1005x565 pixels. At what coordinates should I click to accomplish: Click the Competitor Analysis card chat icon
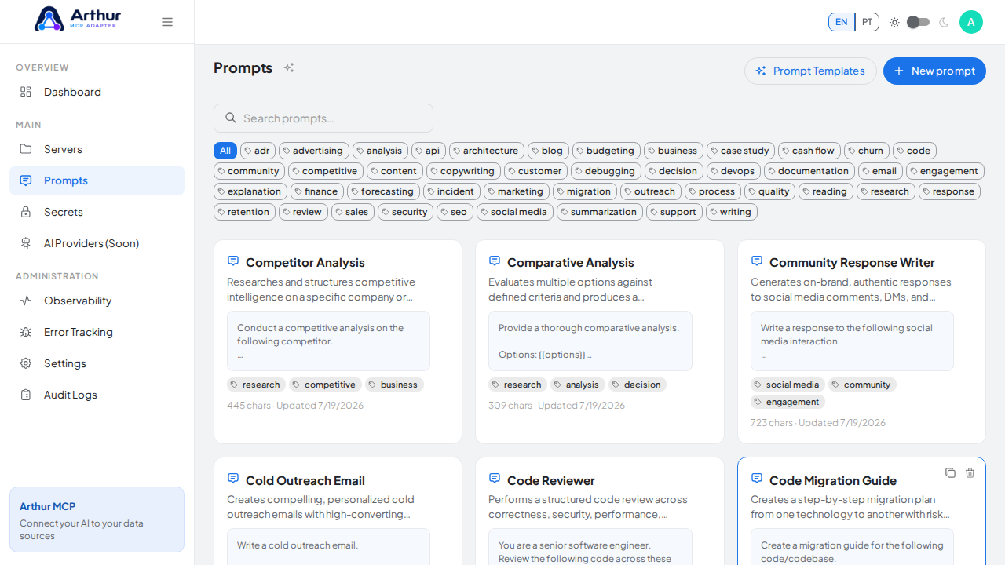(x=233, y=261)
